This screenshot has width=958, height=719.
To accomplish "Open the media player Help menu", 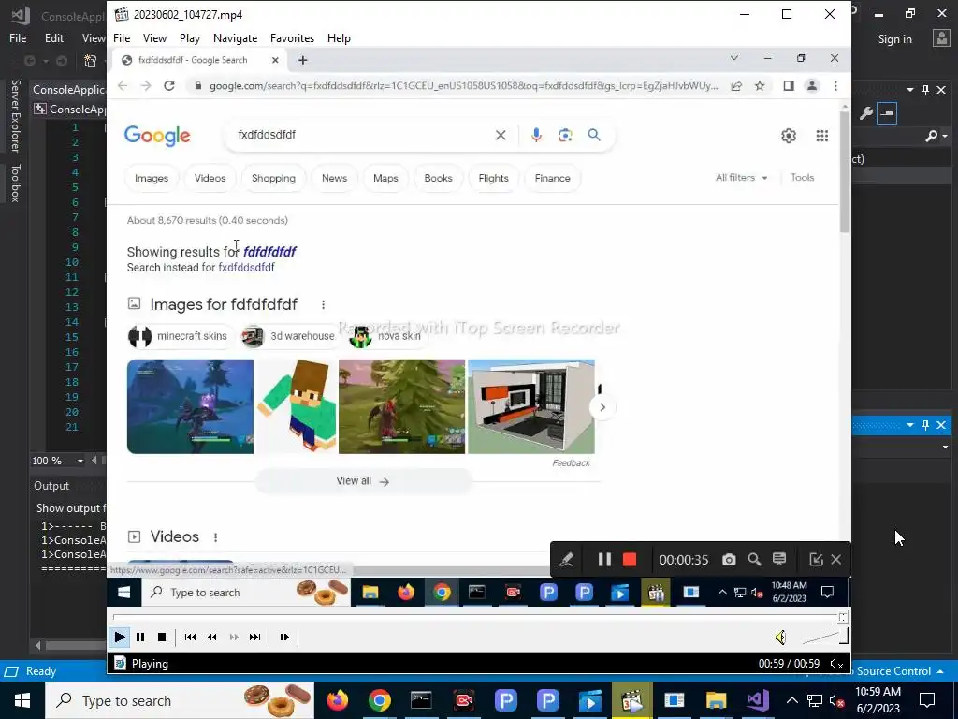I will click(x=339, y=37).
